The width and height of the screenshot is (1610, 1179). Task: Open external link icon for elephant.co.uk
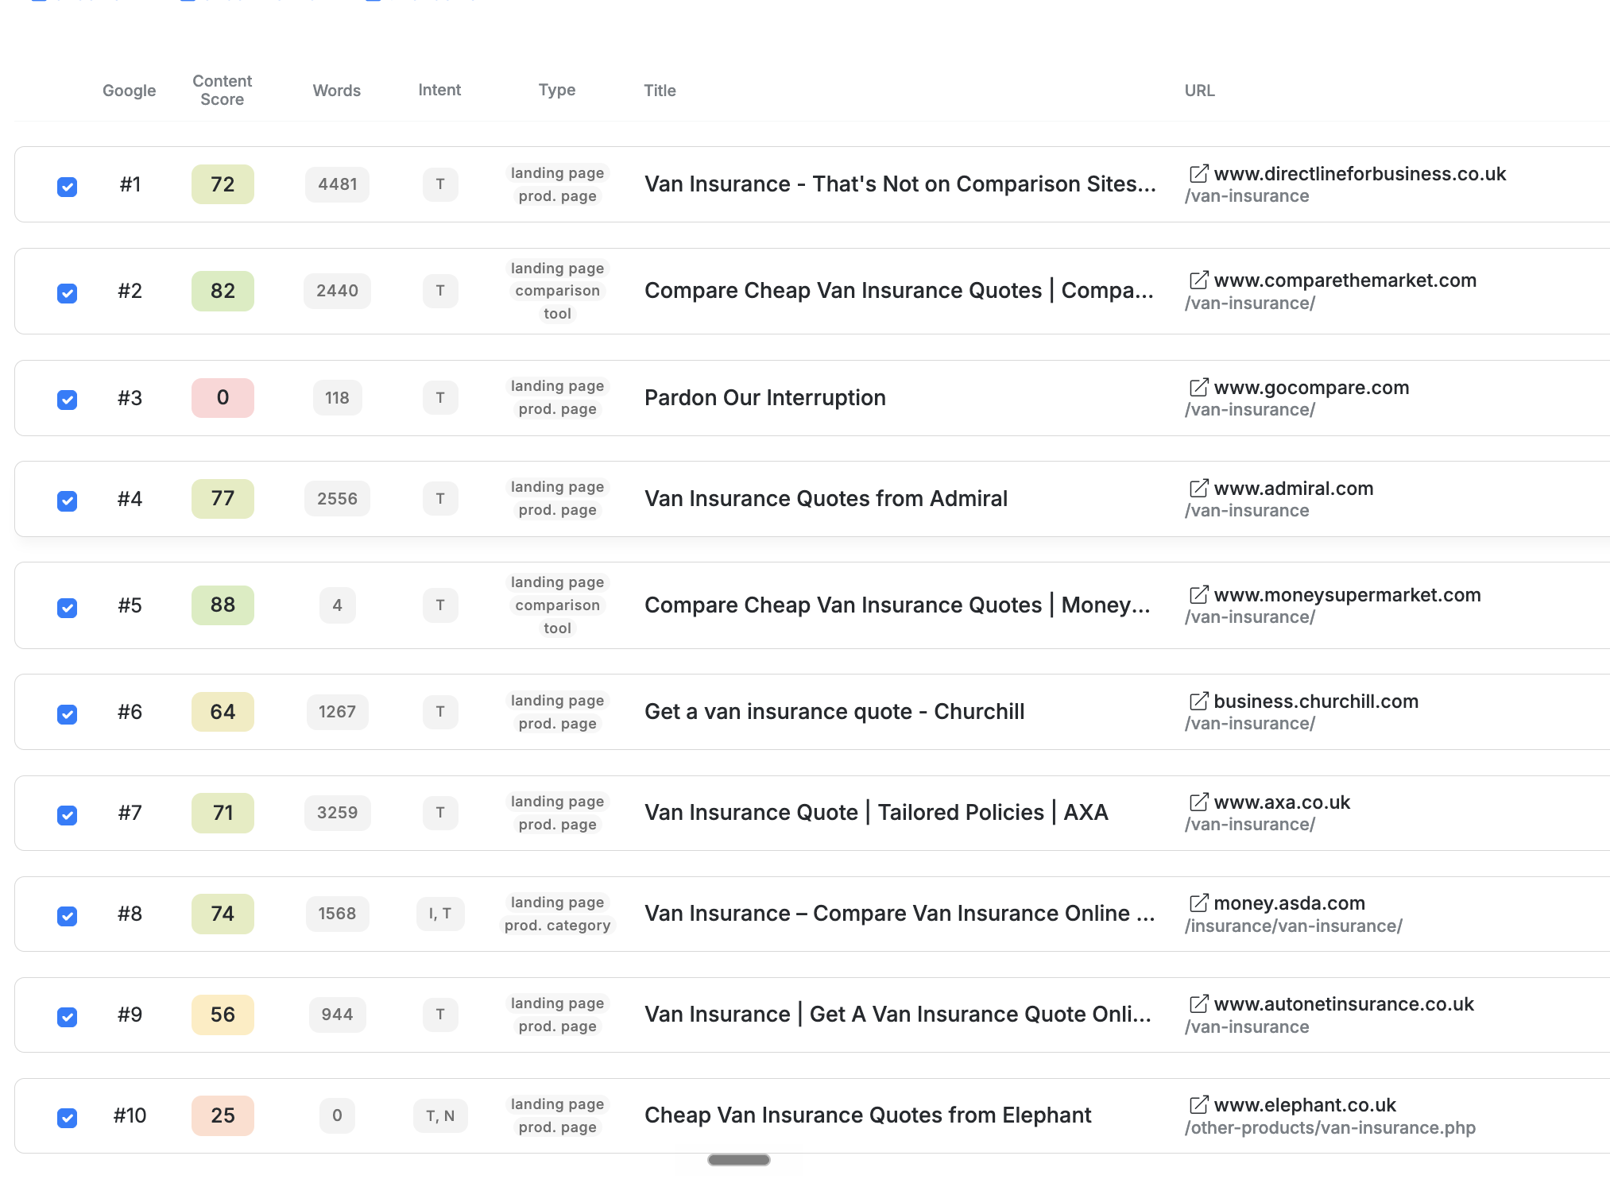tap(1198, 1104)
